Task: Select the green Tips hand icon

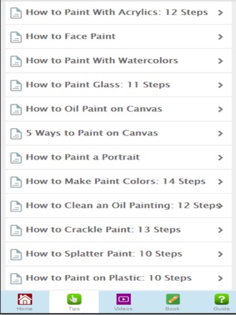Action: point(74,299)
